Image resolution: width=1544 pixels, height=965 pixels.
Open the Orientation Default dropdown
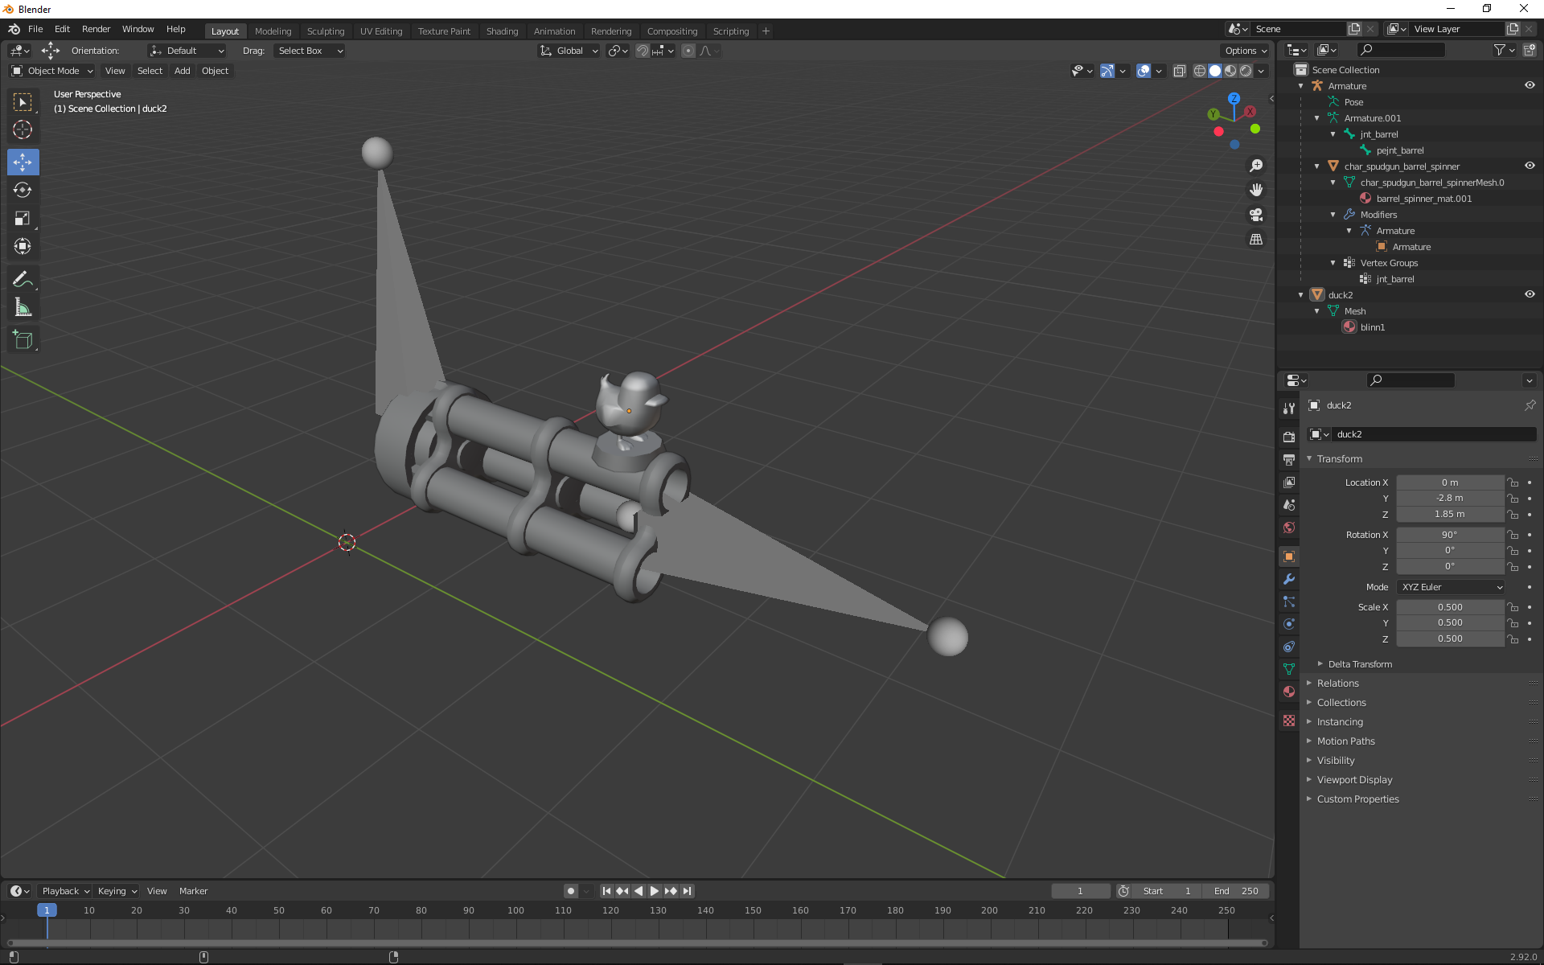pyautogui.click(x=187, y=51)
